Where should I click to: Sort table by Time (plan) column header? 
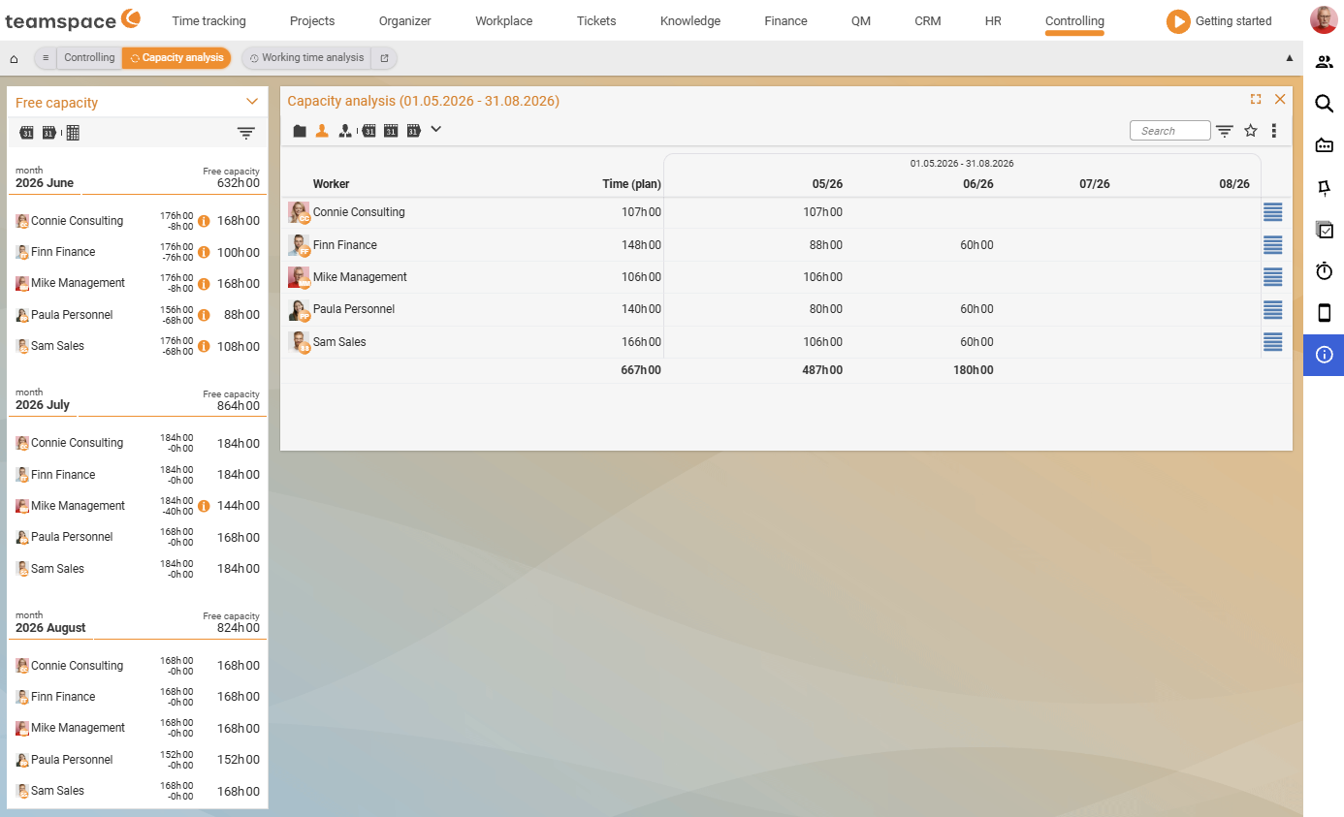631,184
